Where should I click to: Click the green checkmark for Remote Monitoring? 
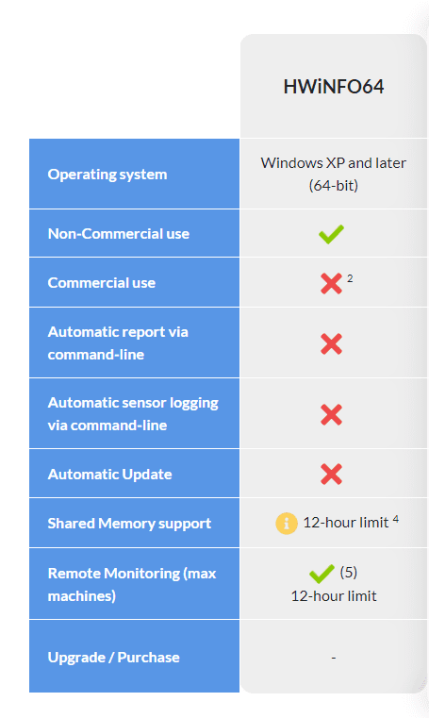322,574
